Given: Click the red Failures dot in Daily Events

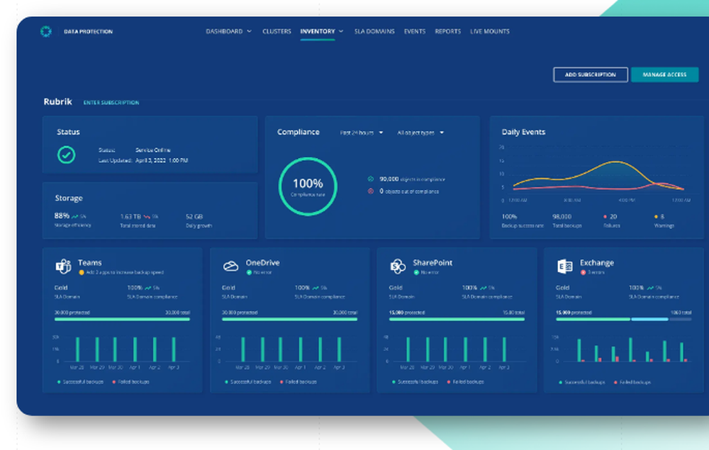Looking at the screenshot, I should [x=605, y=217].
